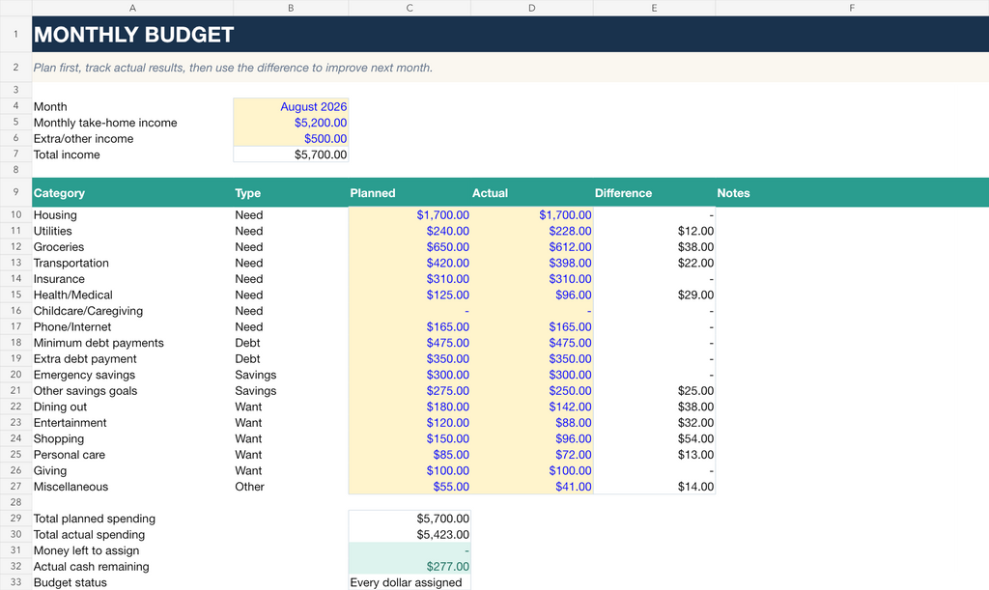Viewport: 989px width, 590px height.
Task: Select the MONTHLY BUDGET title cell
Action: 510,34
